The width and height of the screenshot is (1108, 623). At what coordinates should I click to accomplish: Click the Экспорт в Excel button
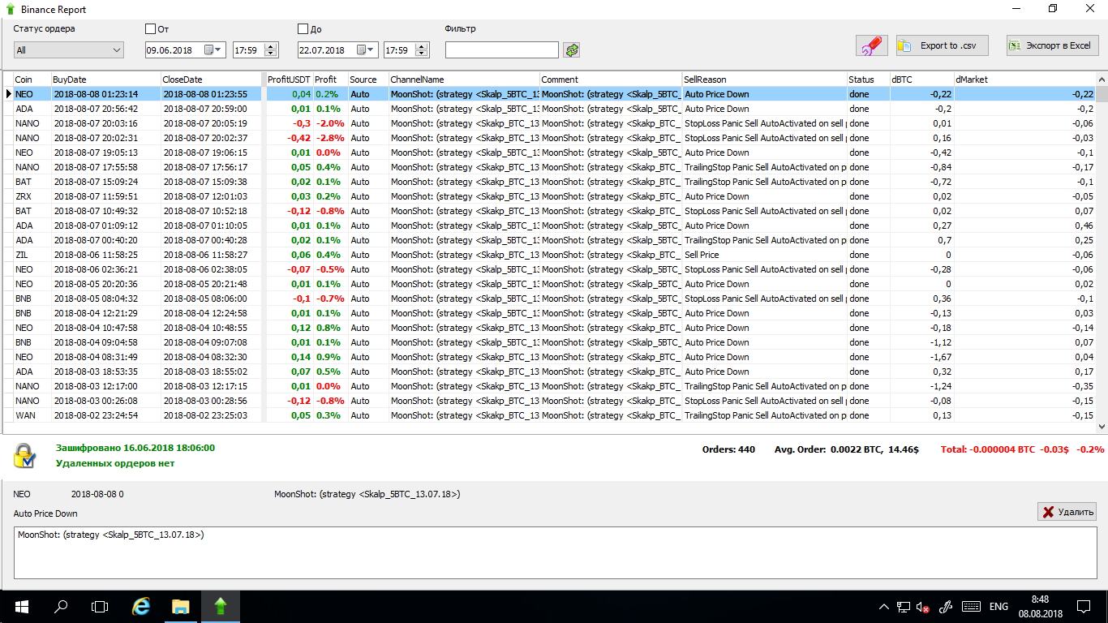(1053, 45)
